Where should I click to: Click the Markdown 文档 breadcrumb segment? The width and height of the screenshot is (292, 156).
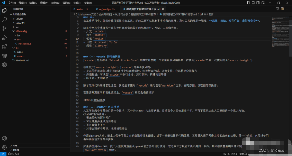(87, 14)
